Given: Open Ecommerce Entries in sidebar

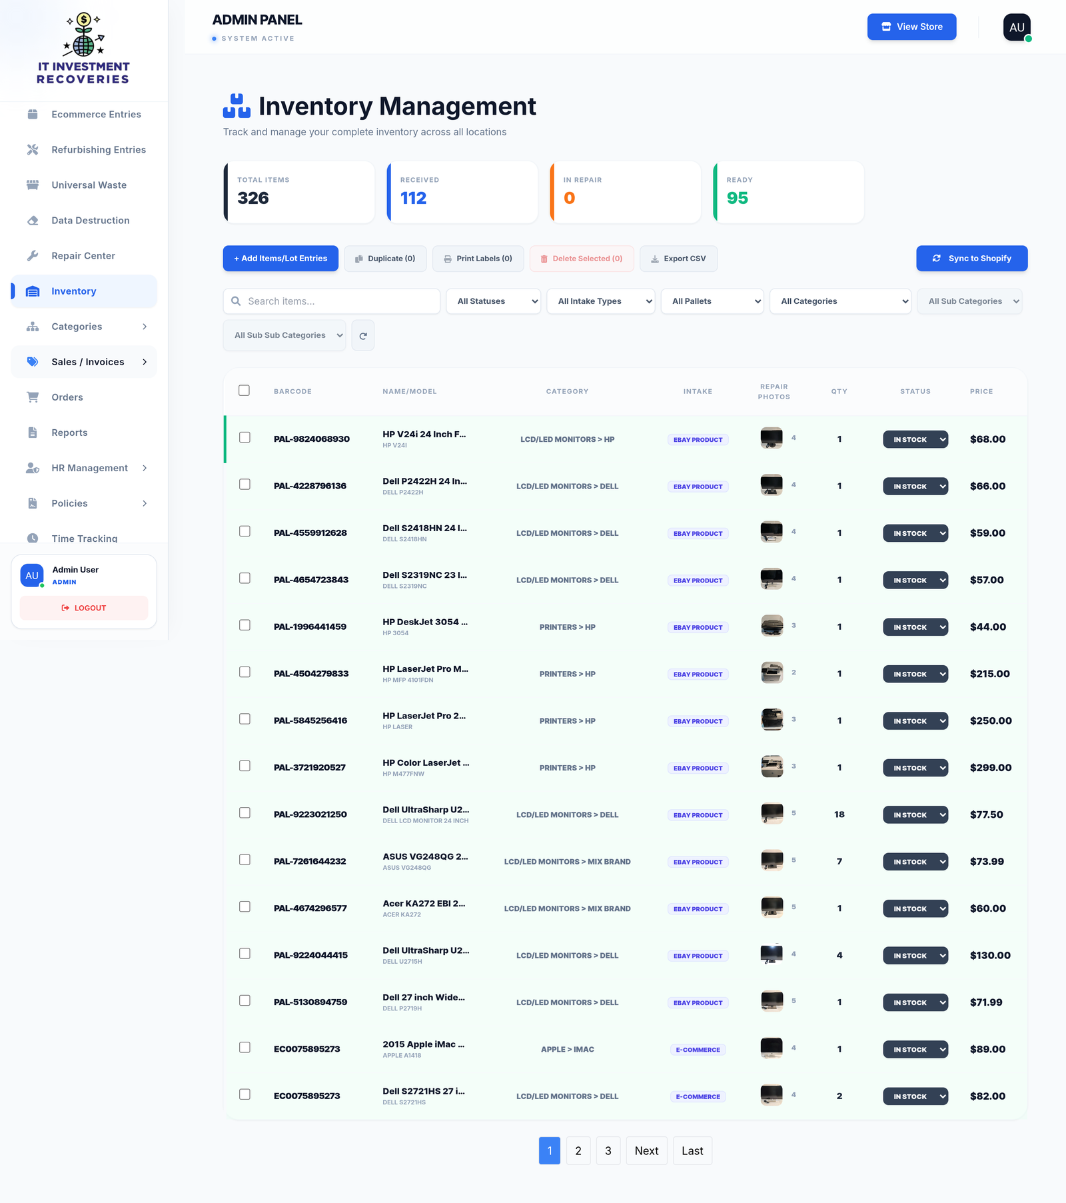Looking at the screenshot, I should click(84, 115).
